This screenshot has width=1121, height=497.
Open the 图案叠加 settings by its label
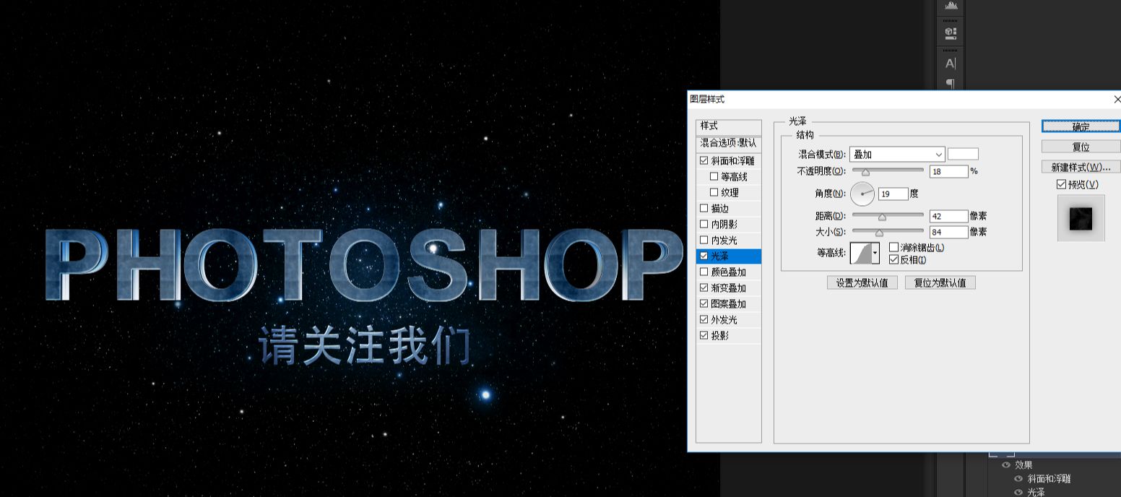coord(729,304)
